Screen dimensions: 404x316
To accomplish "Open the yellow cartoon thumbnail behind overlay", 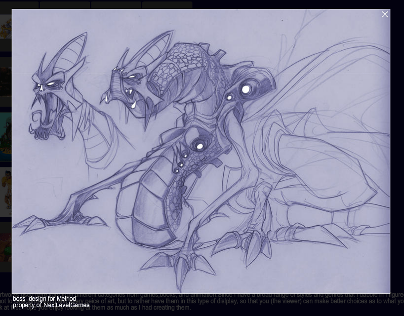I will click(x=5, y=30).
